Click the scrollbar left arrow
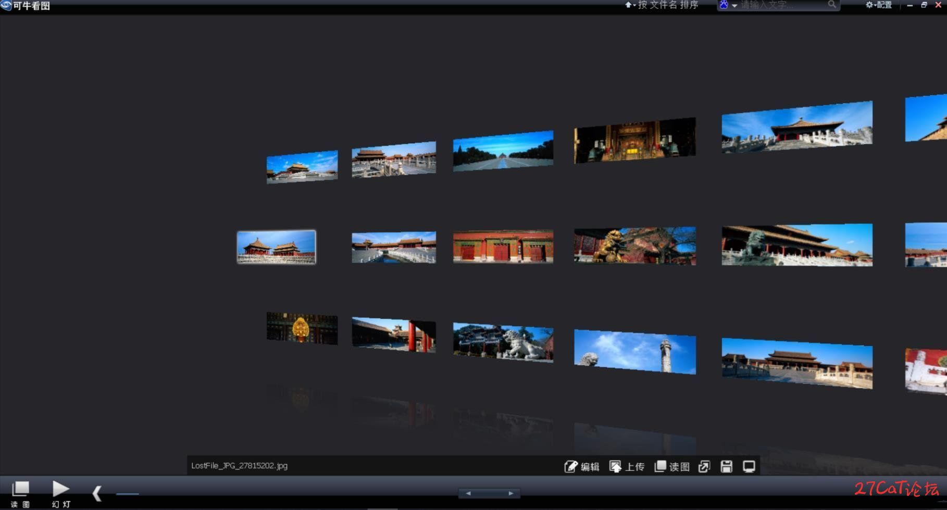This screenshot has width=947, height=510. click(468, 493)
